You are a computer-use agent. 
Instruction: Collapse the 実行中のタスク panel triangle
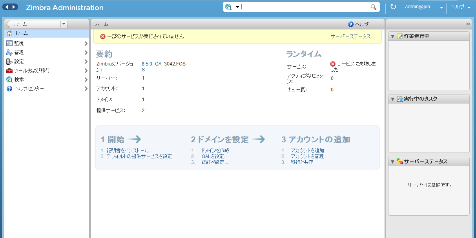pos(392,99)
